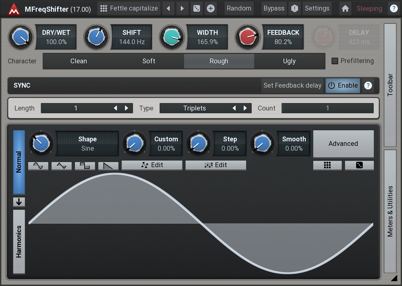
Task: Click the randomize dice below Advanced
Action: coord(359,165)
